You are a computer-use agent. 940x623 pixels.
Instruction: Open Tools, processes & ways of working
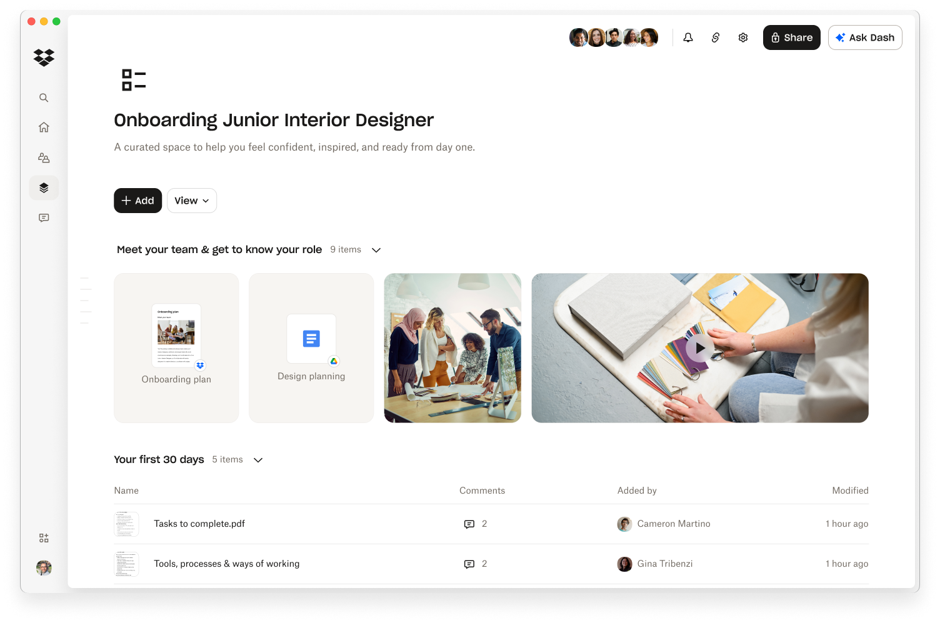point(227,564)
